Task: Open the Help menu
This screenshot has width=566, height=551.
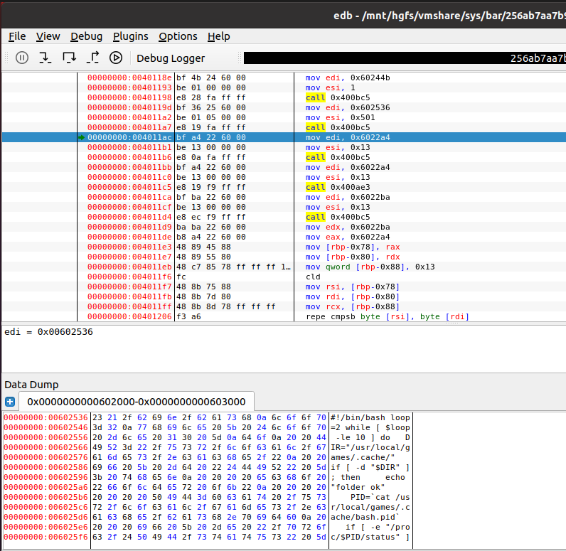Action: point(218,36)
